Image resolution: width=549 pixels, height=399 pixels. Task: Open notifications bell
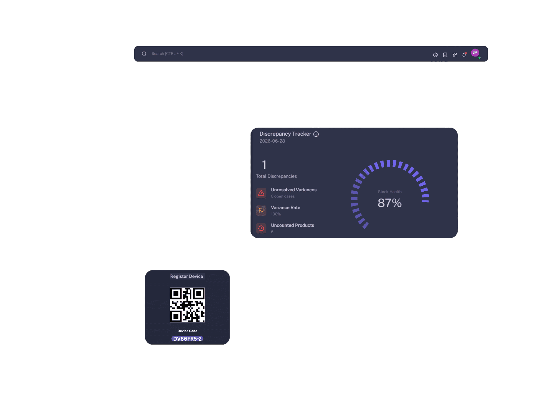(x=464, y=55)
